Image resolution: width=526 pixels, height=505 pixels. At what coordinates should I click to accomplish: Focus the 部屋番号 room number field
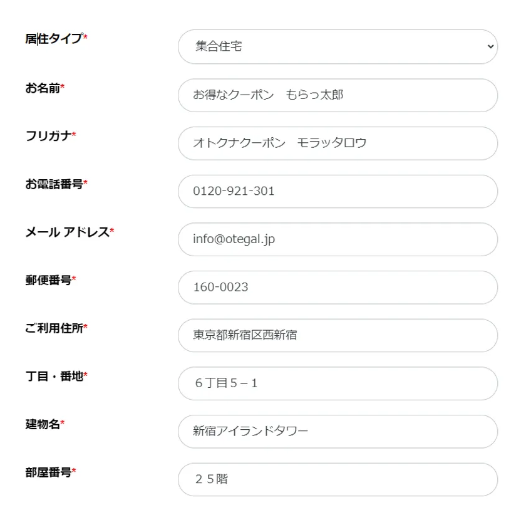coord(338,479)
